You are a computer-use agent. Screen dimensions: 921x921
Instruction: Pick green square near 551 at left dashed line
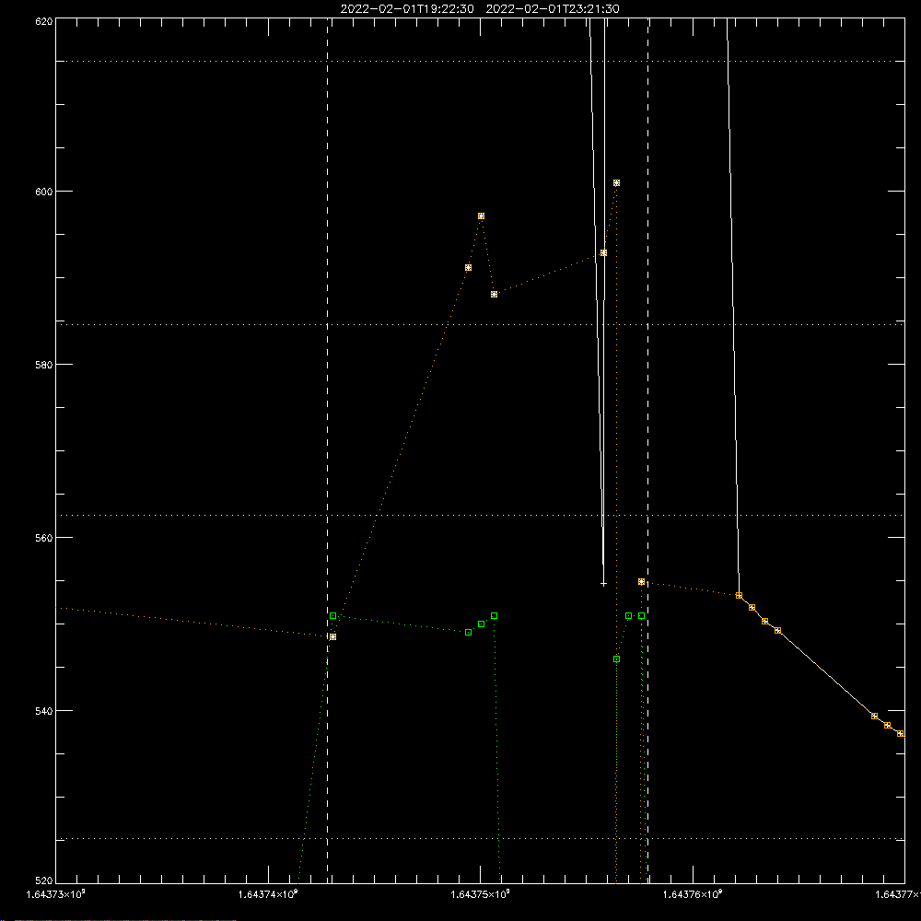click(x=333, y=615)
